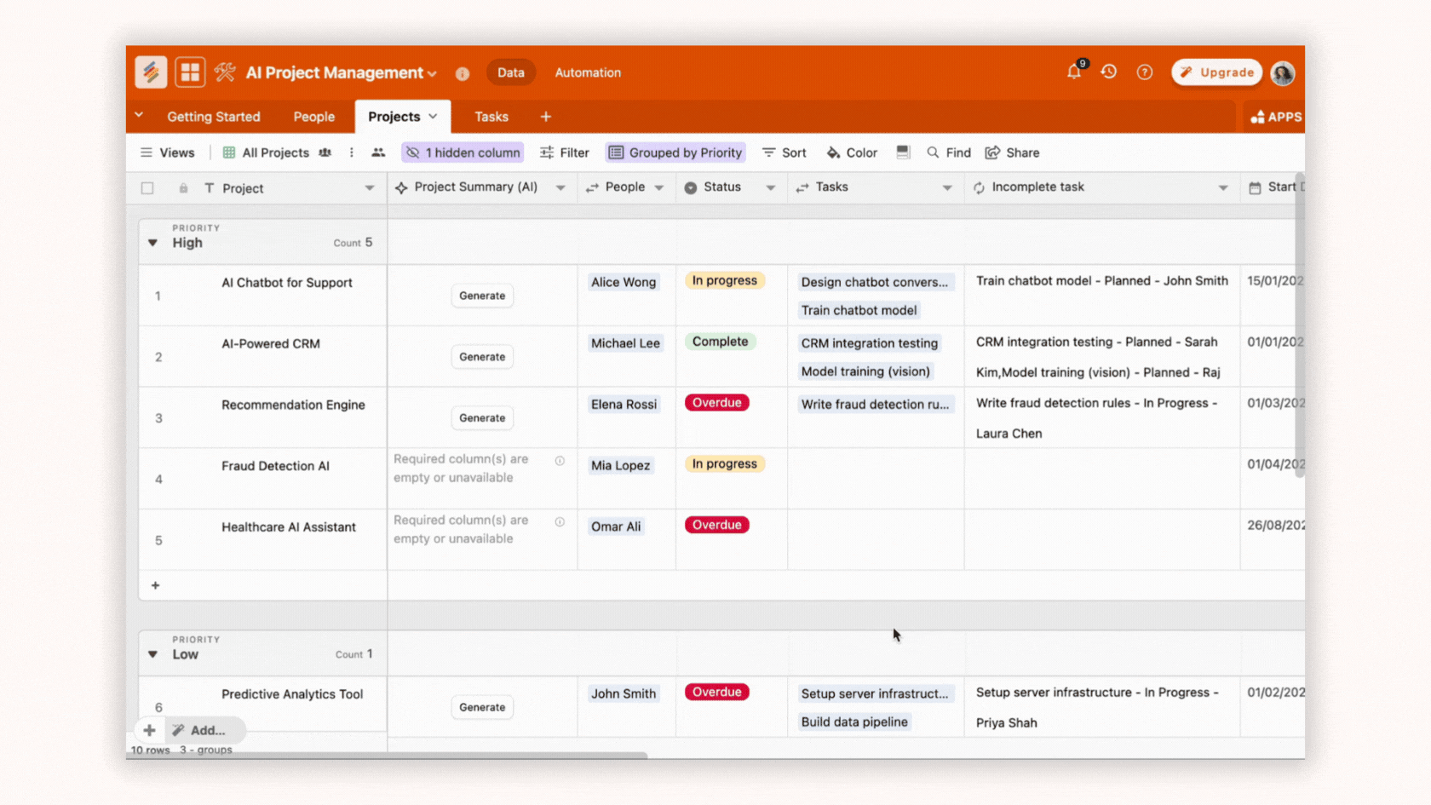Open revision history clock icon
This screenshot has height=805, width=1431.
1108,72
